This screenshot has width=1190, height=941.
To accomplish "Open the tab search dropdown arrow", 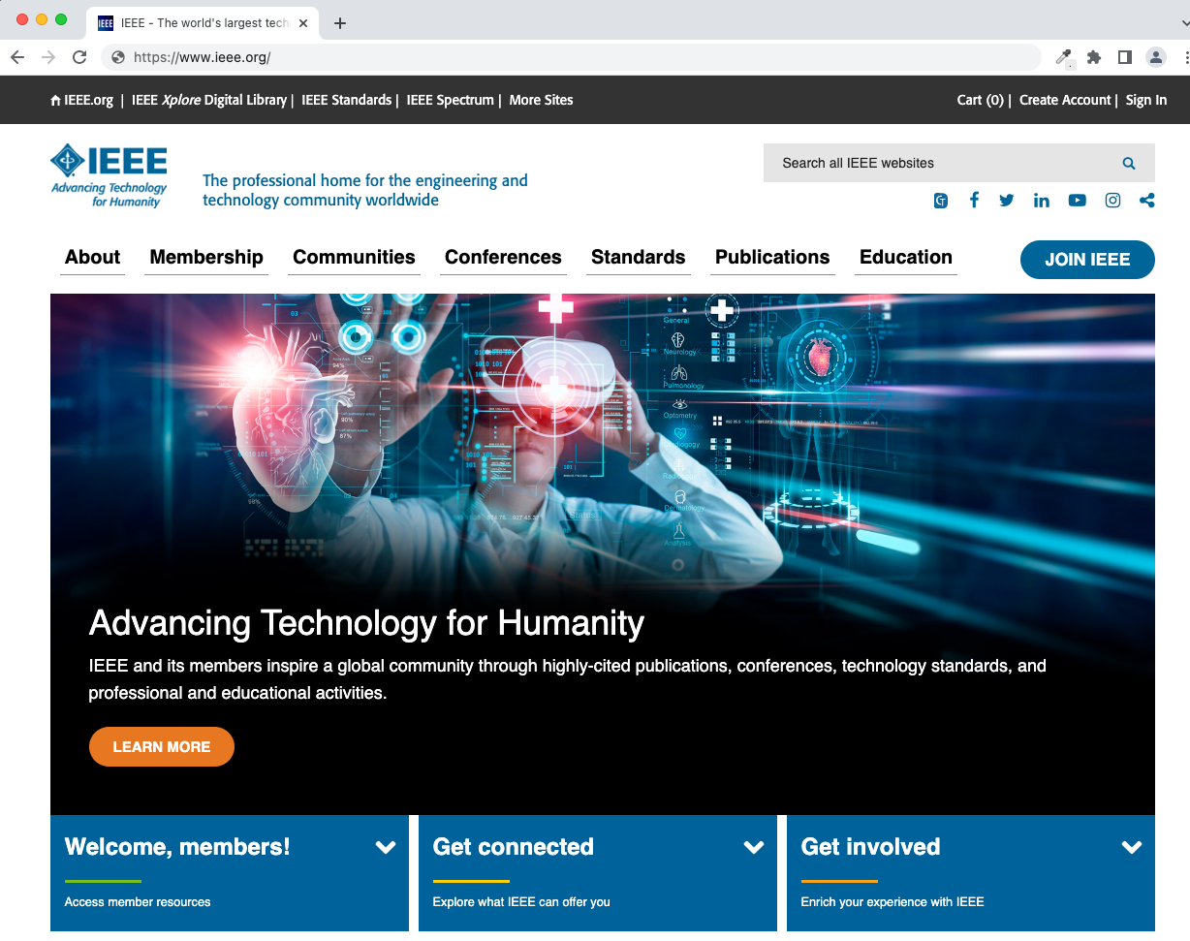I will pyautogui.click(x=1185, y=21).
